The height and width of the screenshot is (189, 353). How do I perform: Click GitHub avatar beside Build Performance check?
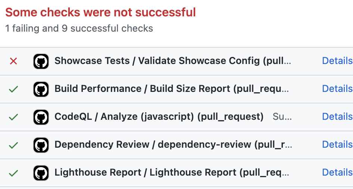pyautogui.click(x=41, y=89)
